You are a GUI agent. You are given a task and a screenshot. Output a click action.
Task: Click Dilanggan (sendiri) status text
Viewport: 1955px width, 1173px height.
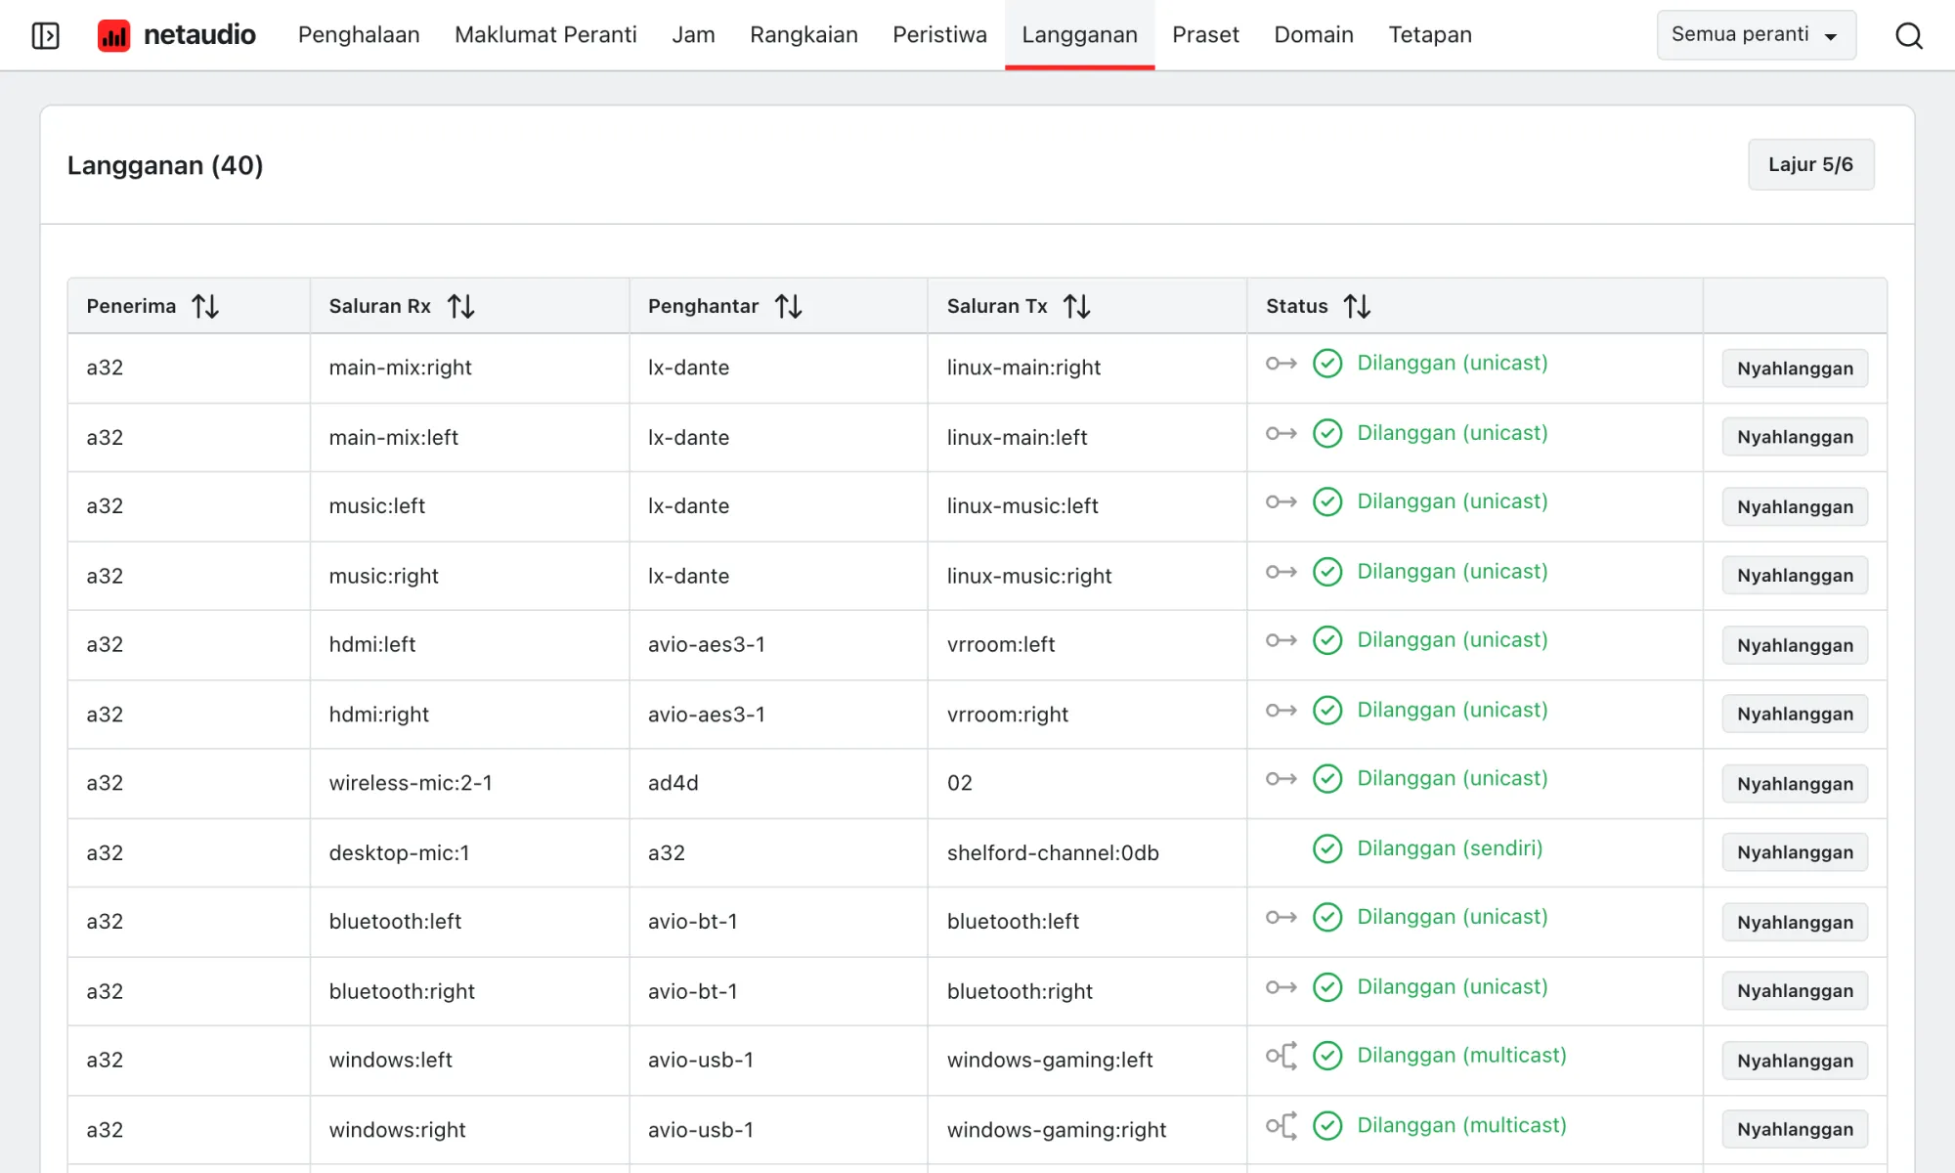[1450, 848]
